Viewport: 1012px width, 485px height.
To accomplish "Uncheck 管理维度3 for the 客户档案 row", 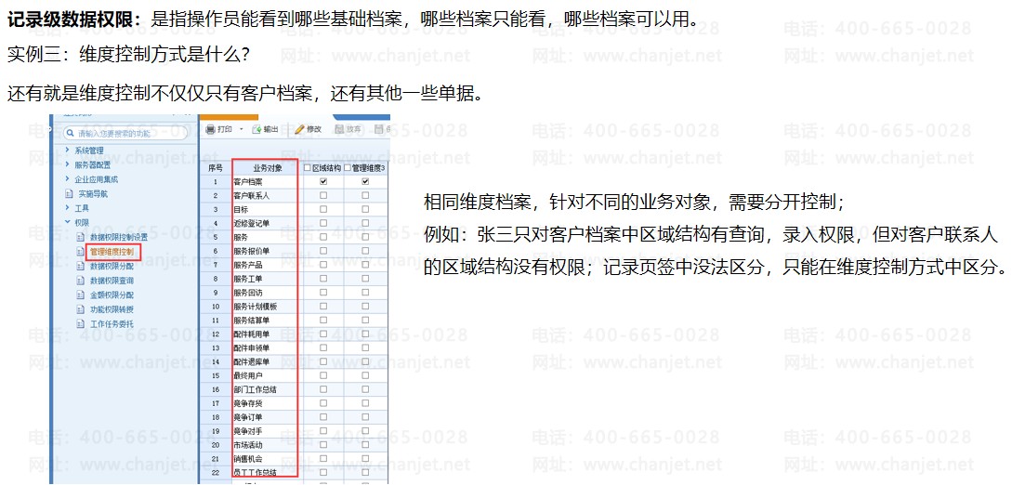I will [x=365, y=182].
